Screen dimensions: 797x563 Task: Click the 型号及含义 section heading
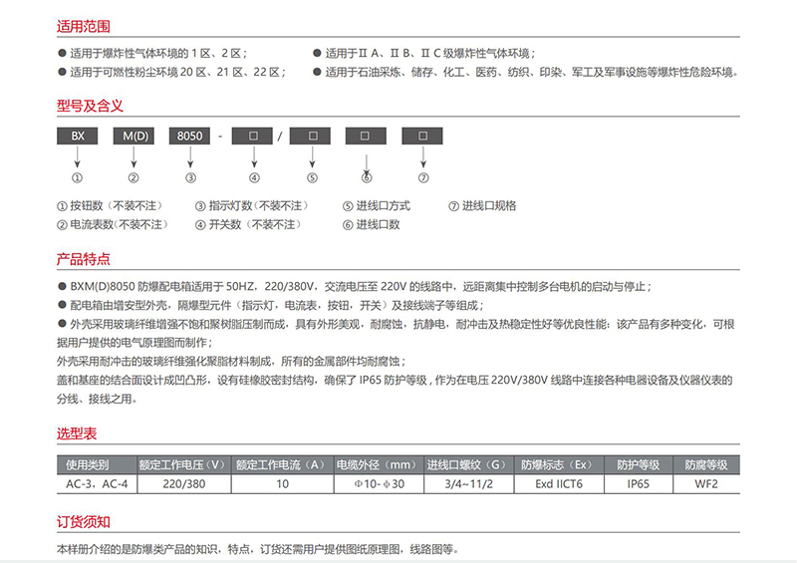click(90, 104)
